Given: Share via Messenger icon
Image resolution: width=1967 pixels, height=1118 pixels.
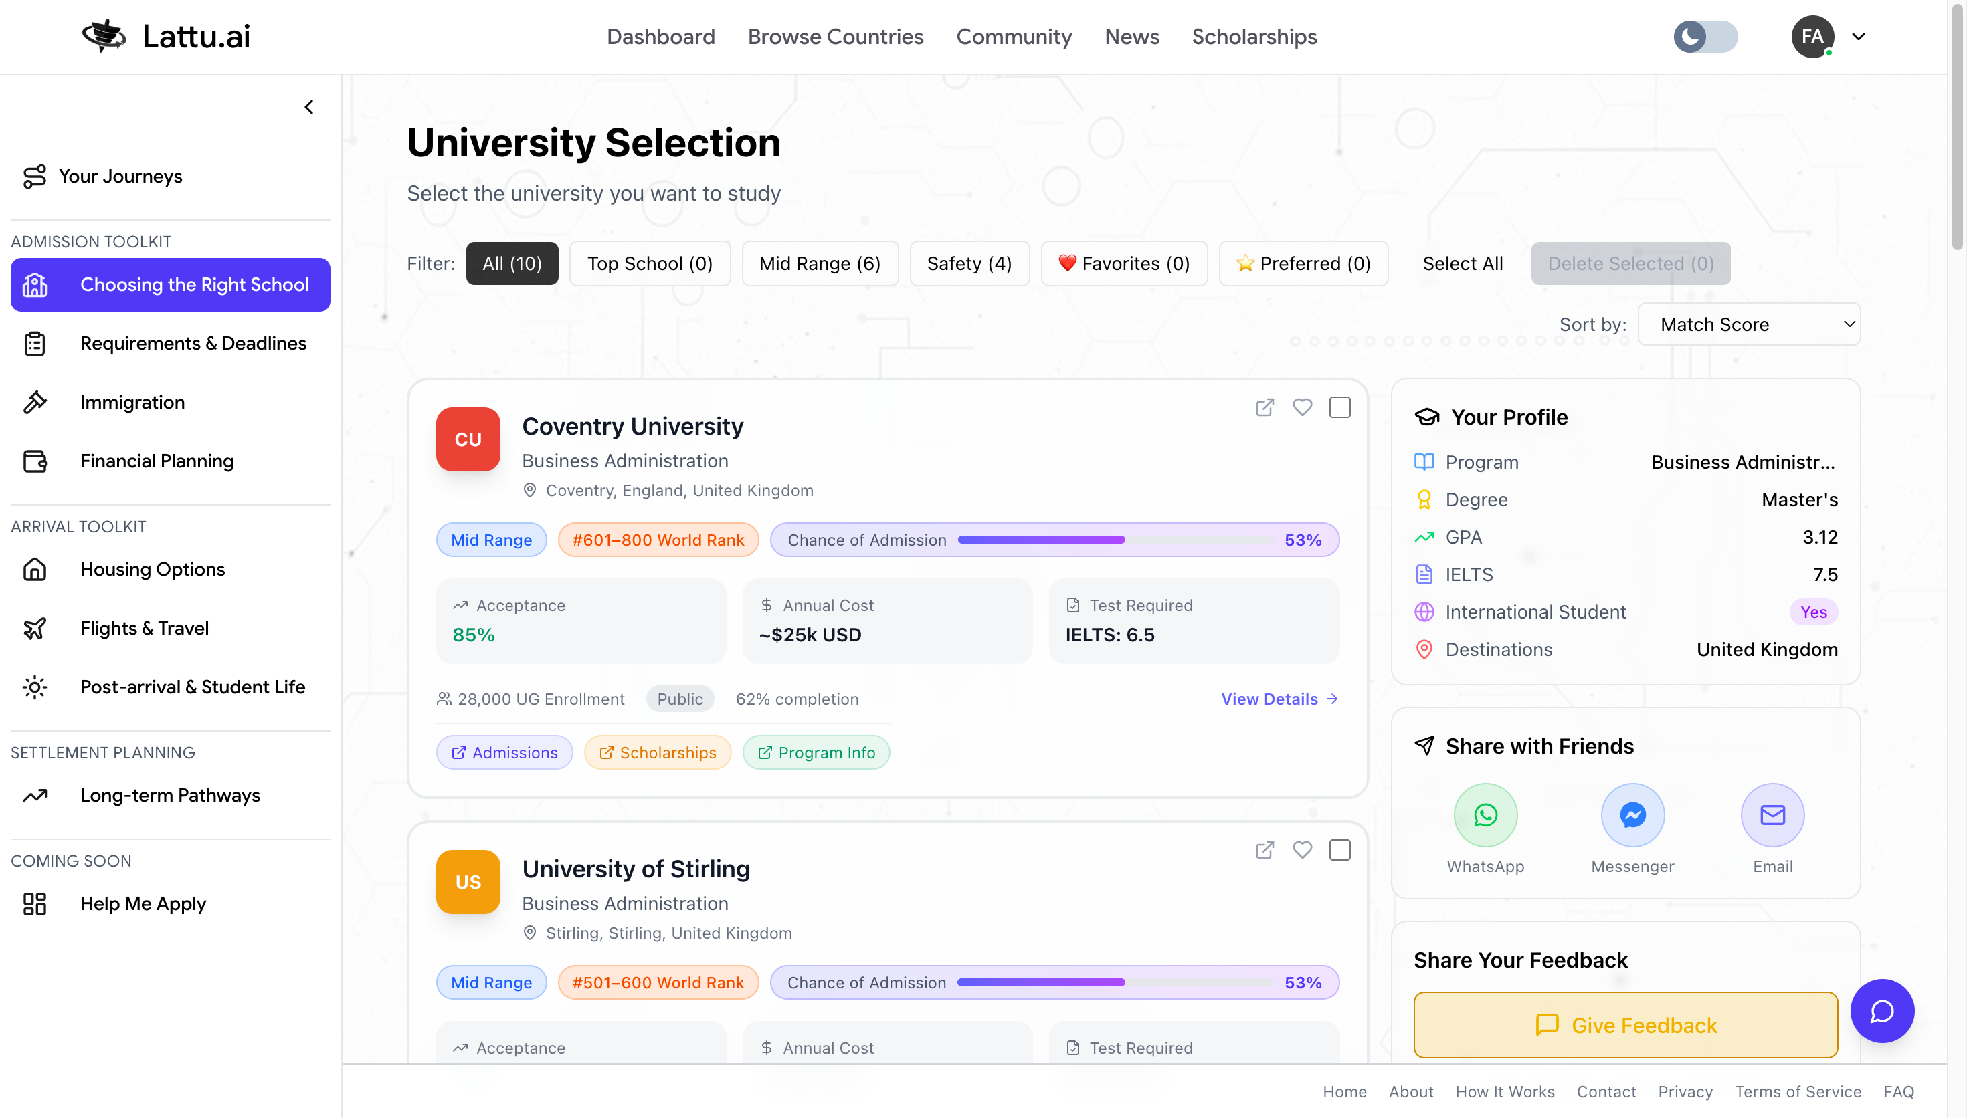Looking at the screenshot, I should (1632, 816).
